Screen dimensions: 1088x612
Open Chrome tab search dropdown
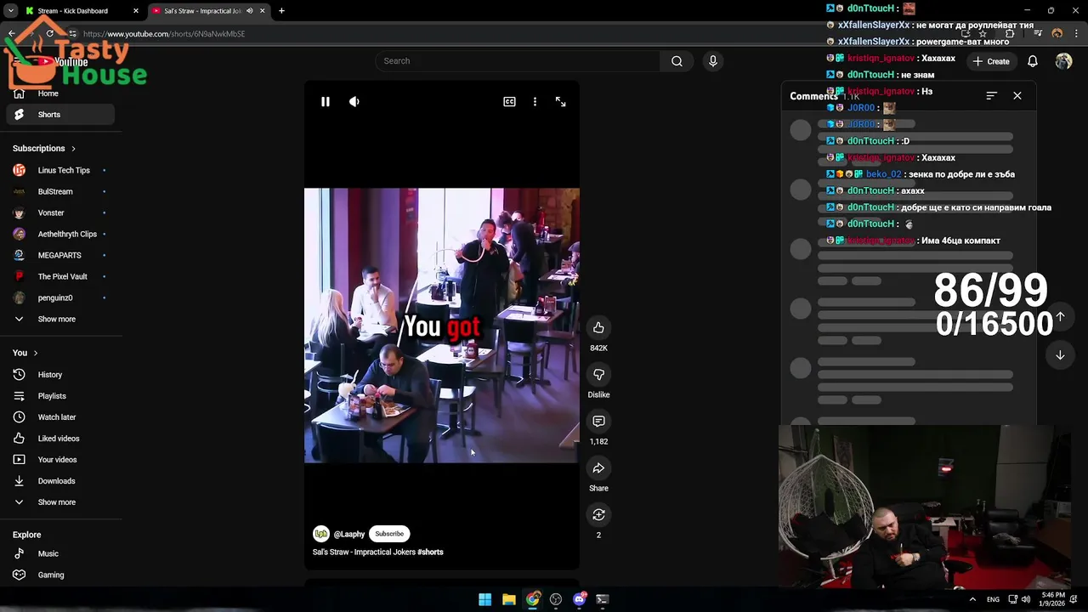tap(10, 11)
